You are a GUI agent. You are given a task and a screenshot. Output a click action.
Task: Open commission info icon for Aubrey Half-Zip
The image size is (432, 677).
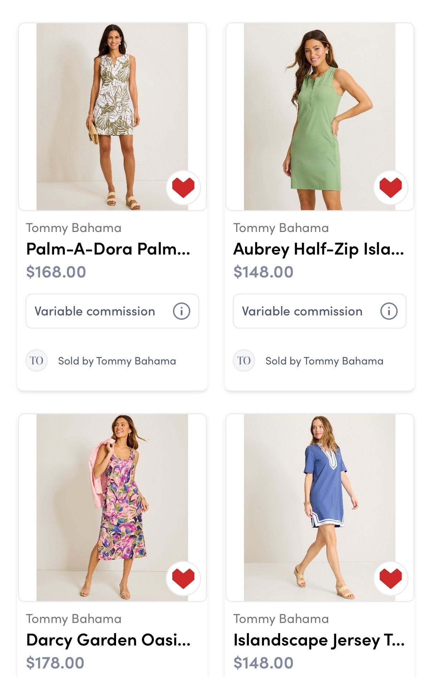pyautogui.click(x=389, y=311)
